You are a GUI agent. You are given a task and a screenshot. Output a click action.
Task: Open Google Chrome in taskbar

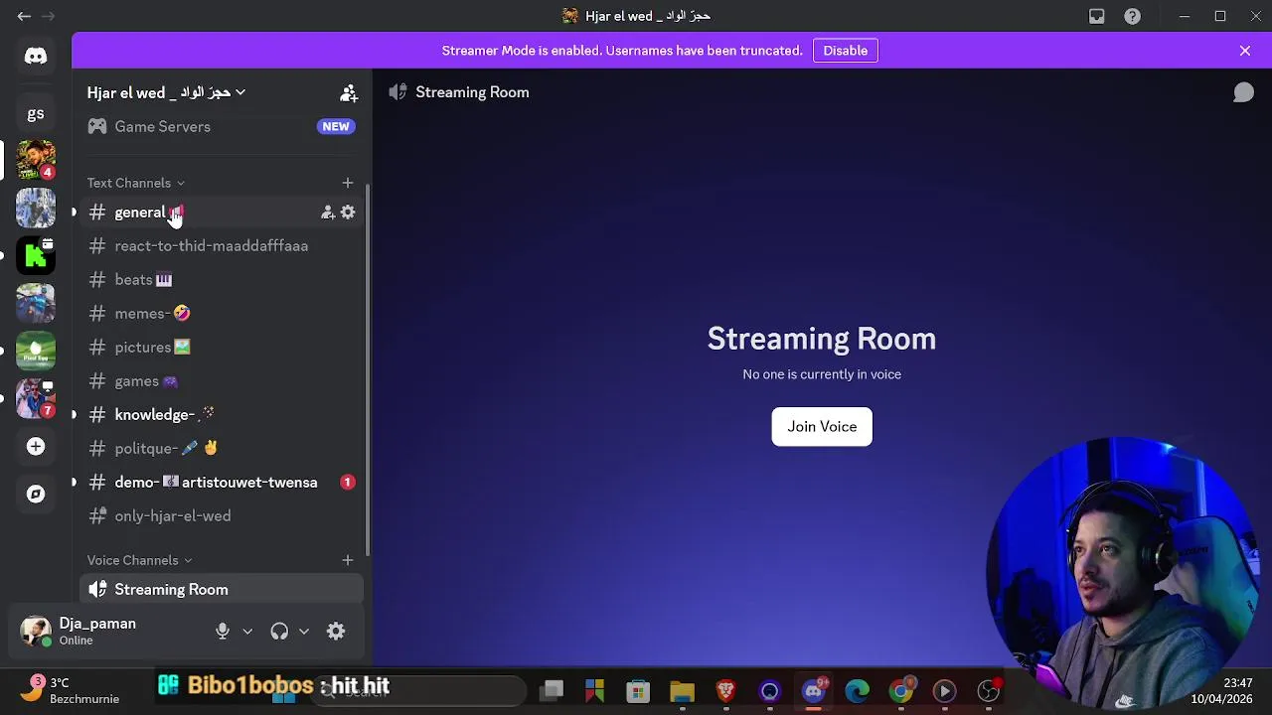click(900, 691)
